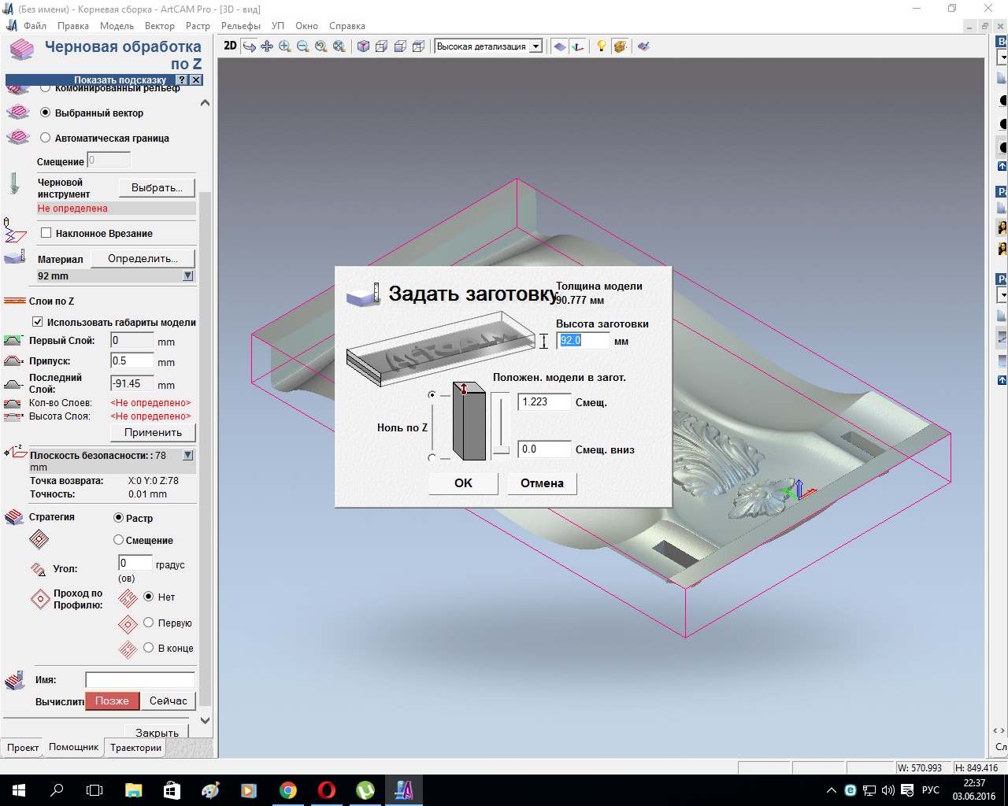This screenshot has height=806, width=1008.
Task: Click the light bulb lighting icon
Action: [x=602, y=46]
